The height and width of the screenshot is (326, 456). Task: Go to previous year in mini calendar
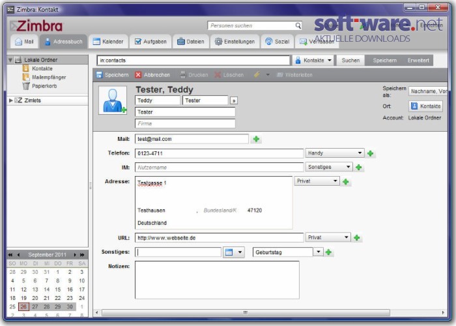point(10,255)
